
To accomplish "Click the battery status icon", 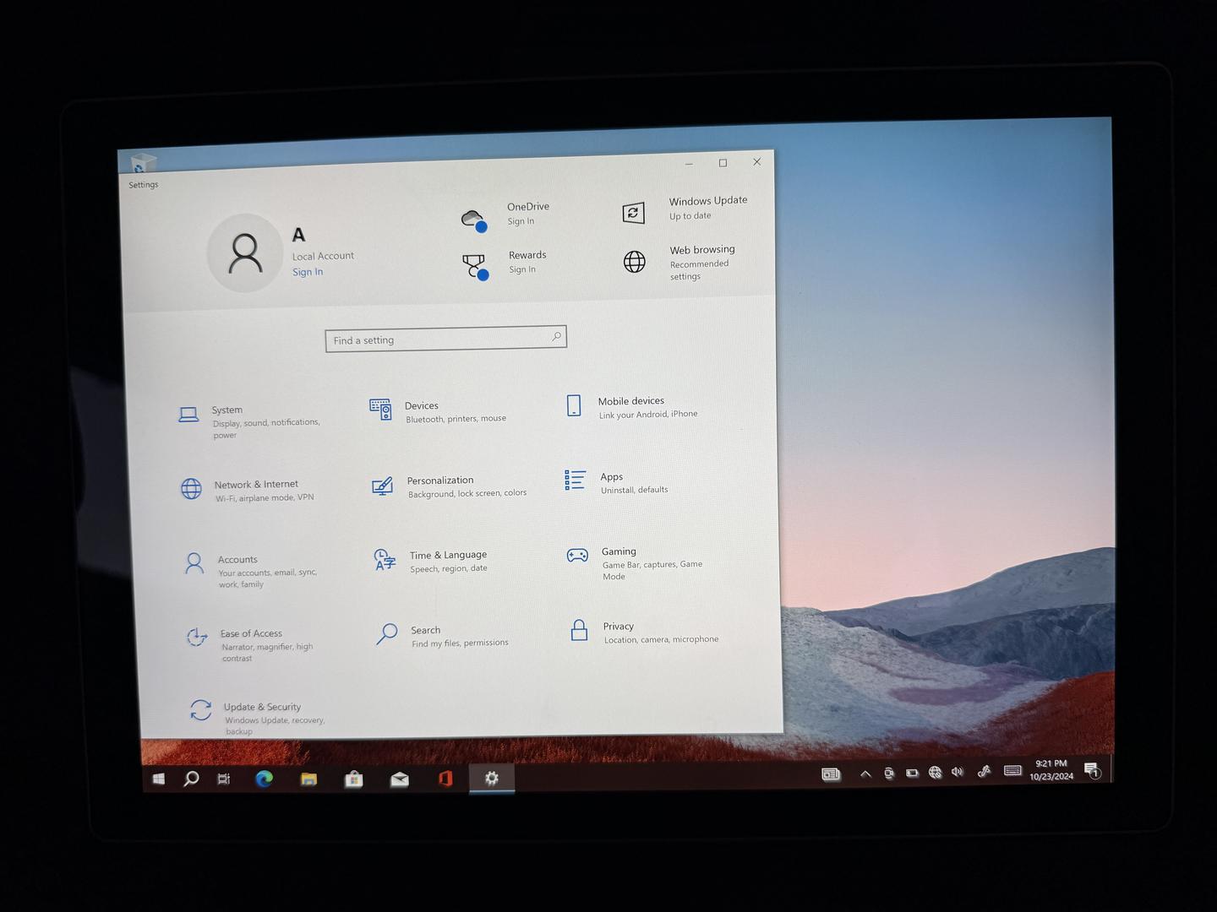I will coord(912,773).
